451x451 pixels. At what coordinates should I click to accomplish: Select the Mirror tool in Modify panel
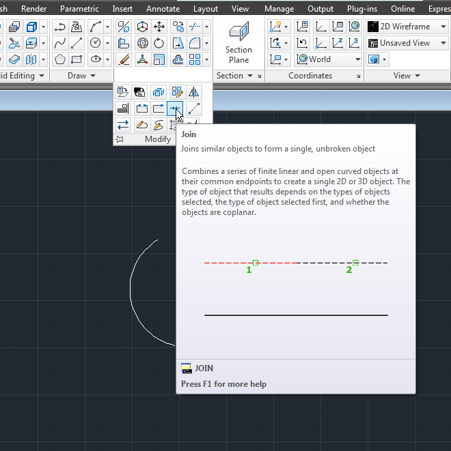point(194,92)
